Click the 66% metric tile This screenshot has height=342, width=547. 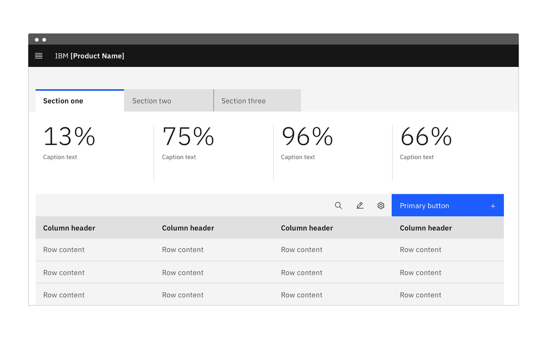(426, 137)
